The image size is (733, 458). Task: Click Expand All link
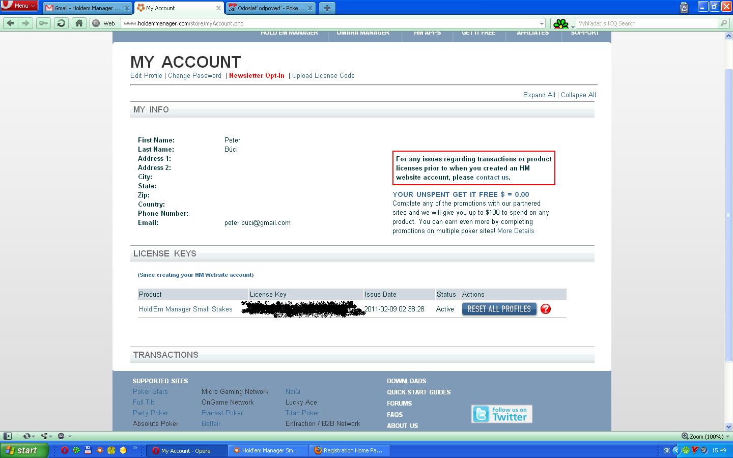click(539, 95)
